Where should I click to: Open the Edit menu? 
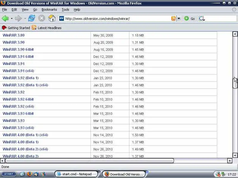14,9
